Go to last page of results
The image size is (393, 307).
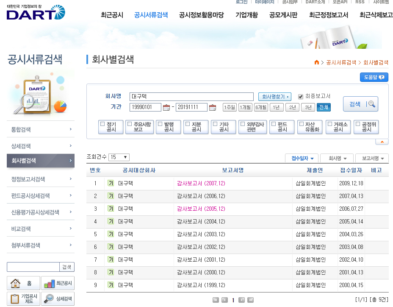tap(250, 300)
